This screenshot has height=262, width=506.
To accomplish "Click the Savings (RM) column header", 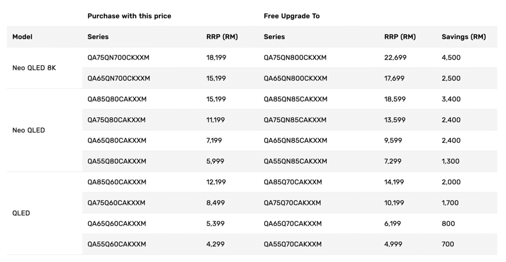I will (463, 37).
